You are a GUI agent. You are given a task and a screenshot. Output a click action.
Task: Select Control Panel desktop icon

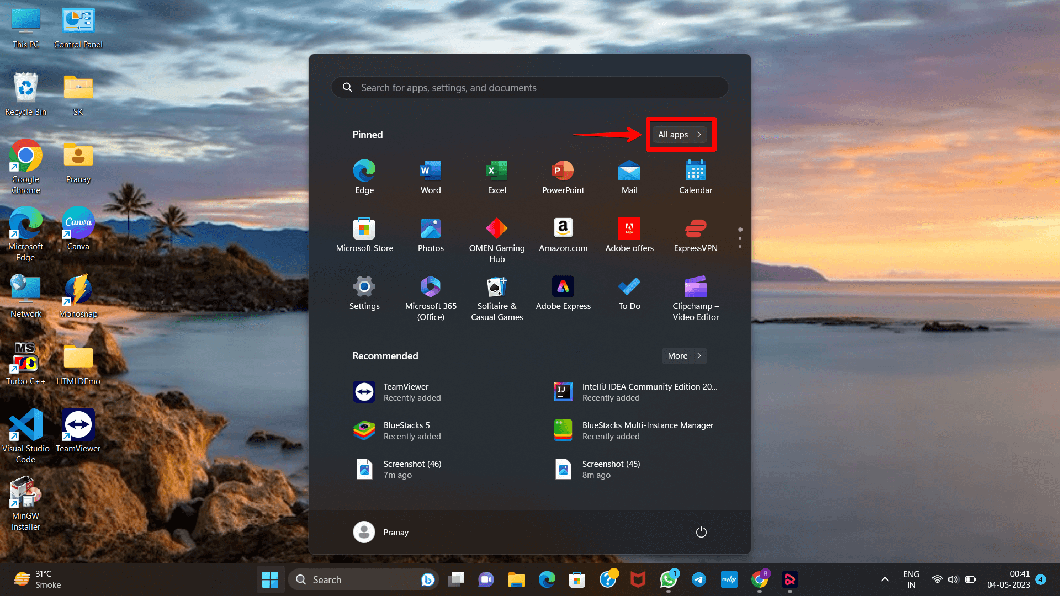(78, 28)
